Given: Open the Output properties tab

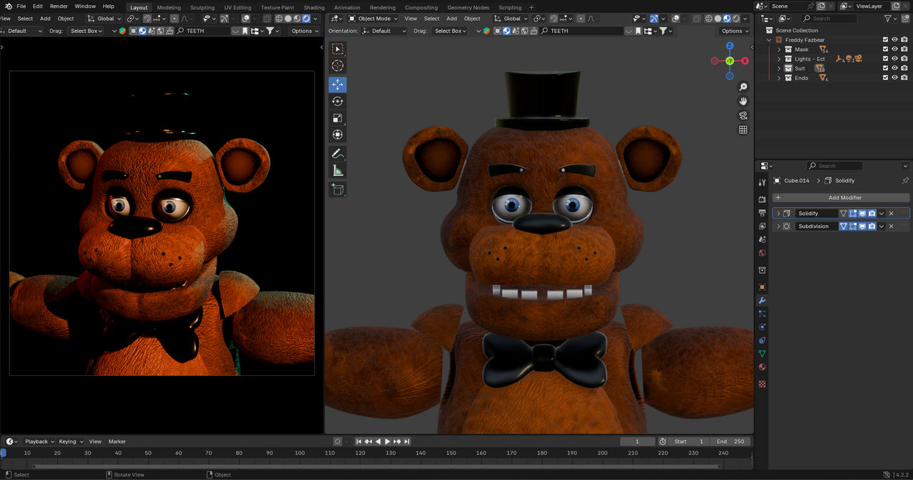Looking at the screenshot, I should [762, 213].
